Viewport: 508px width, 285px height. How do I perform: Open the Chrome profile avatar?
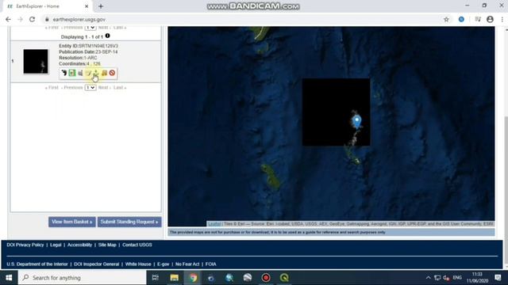490,19
